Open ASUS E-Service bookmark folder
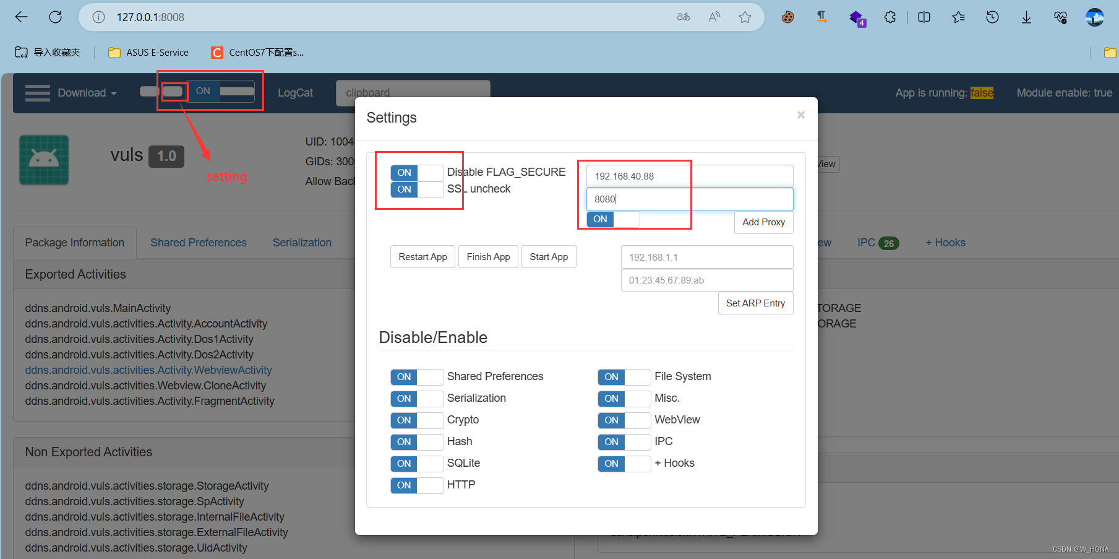Viewport: 1119px width, 559px height. coord(148,53)
